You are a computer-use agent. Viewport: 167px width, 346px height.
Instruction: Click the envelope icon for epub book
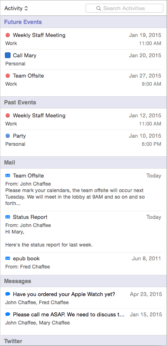coord(8,258)
